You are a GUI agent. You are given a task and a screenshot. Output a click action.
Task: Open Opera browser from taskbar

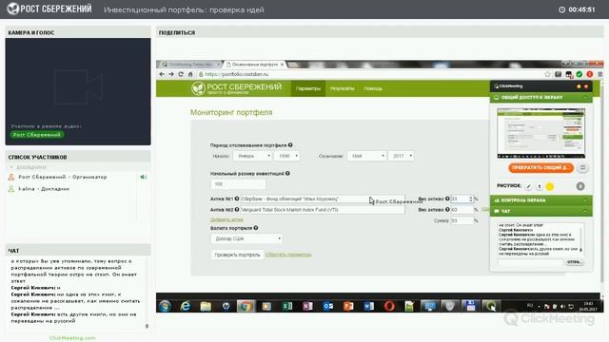tap(389, 306)
